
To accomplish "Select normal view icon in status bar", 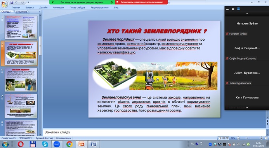I will (x=220, y=138).
